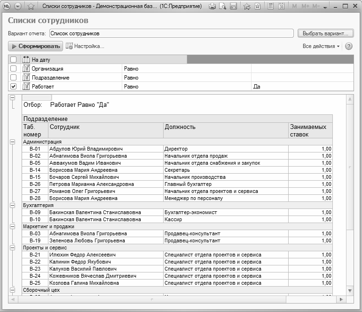Click vertical scrollbar up arrow

click(350, 99)
